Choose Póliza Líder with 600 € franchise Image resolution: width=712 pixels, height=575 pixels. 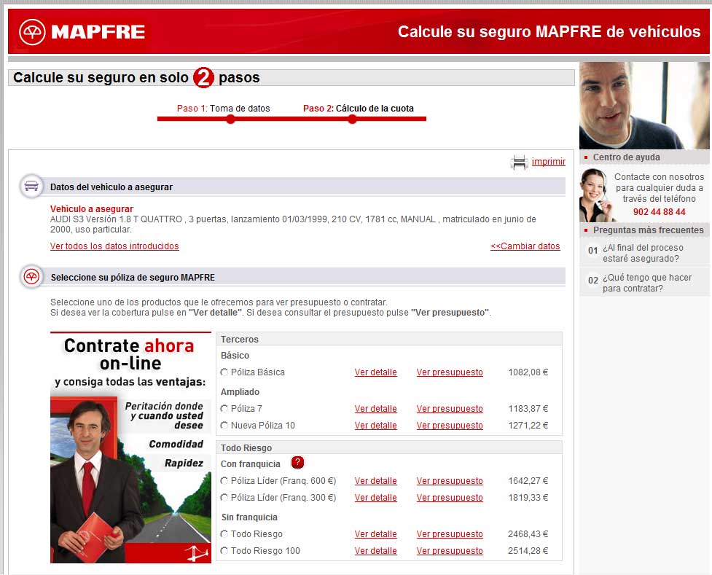pos(224,481)
